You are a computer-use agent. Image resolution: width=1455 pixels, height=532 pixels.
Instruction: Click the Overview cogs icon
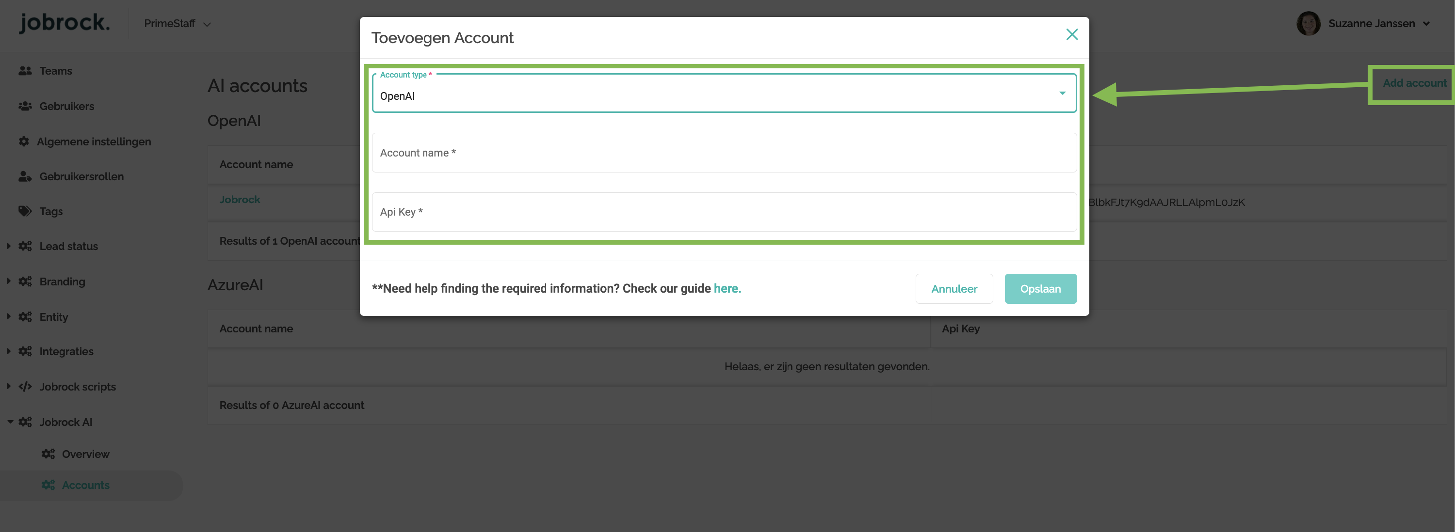48,454
